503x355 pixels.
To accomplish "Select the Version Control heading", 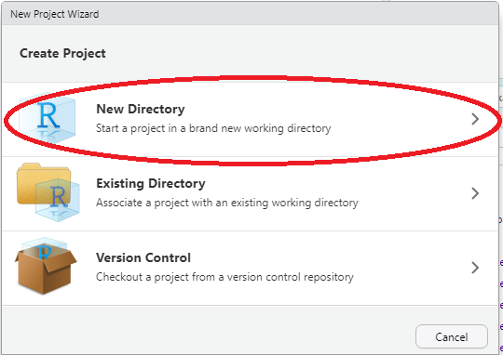I will click(143, 257).
